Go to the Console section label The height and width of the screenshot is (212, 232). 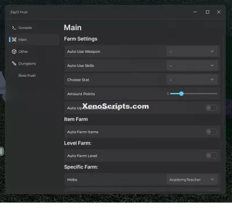tap(25, 28)
